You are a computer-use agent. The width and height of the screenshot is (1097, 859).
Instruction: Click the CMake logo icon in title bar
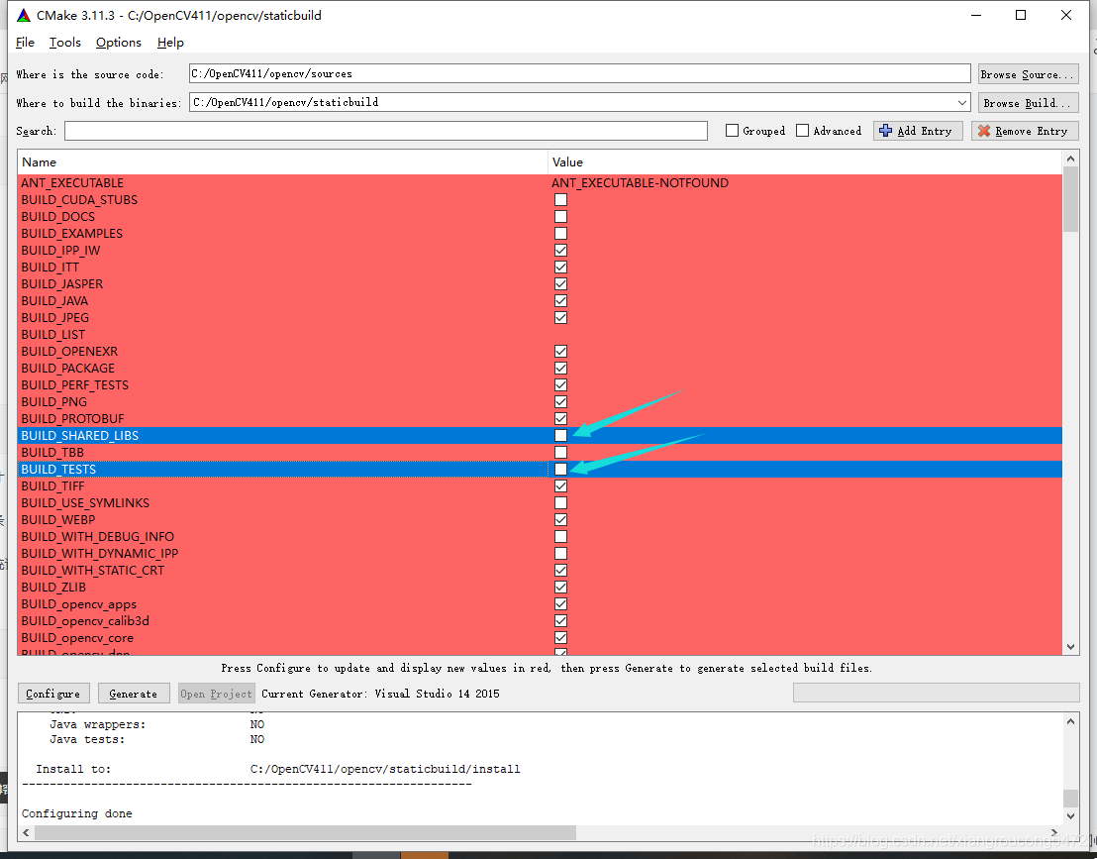pyautogui.click(x=24, y=16)
